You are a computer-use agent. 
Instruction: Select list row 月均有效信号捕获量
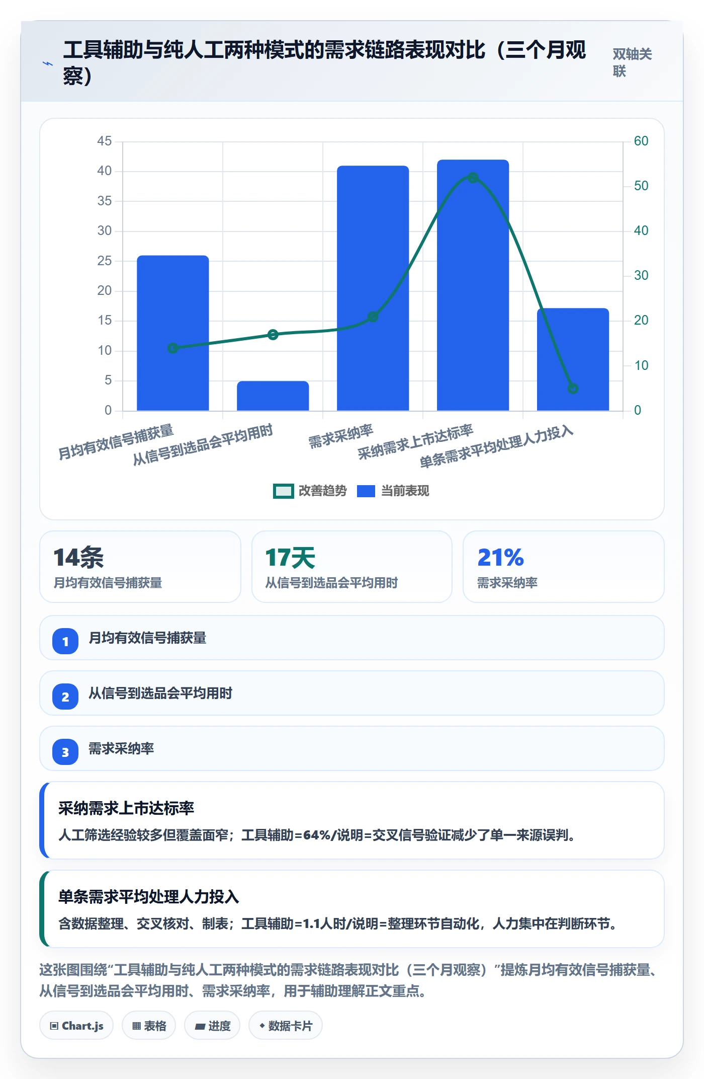[352, 638]
